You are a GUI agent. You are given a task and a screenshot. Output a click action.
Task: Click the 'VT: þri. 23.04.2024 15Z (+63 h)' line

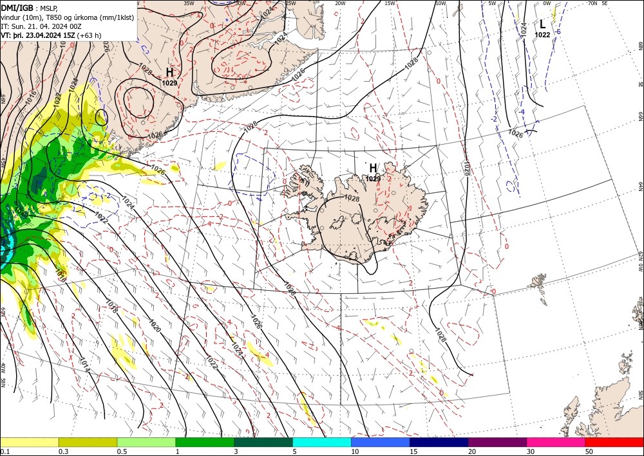pyautogui.click(x=51, y=35)
